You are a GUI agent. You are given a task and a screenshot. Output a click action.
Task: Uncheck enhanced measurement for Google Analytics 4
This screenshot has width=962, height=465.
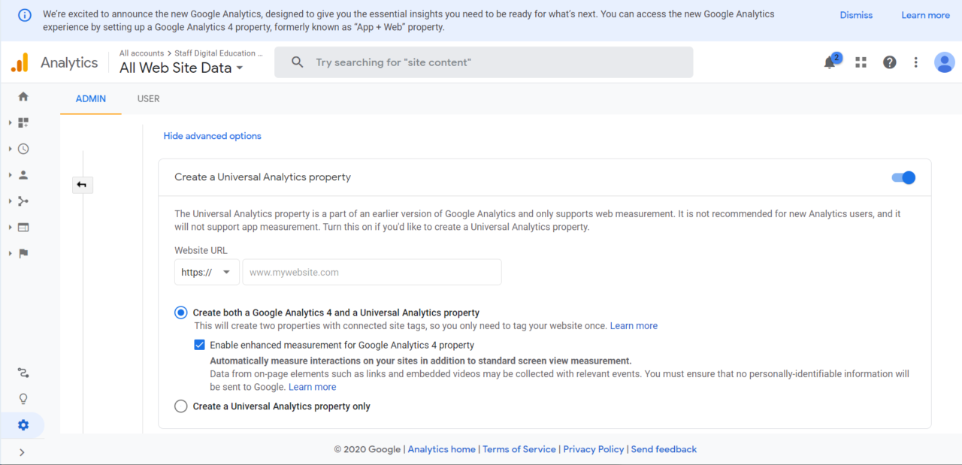point(199,344)
